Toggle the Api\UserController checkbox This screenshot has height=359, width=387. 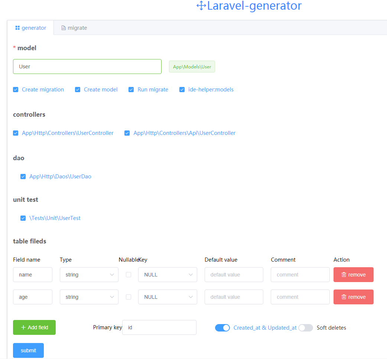pyautogui.click(x=127, y=133)
